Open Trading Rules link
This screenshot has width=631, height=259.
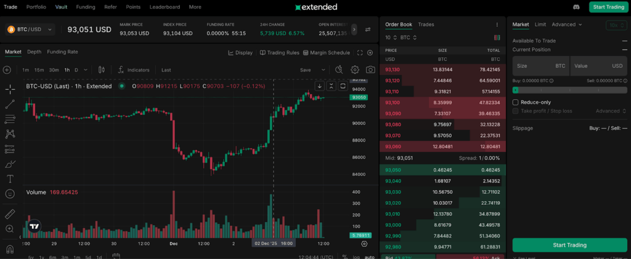point(279,53)
